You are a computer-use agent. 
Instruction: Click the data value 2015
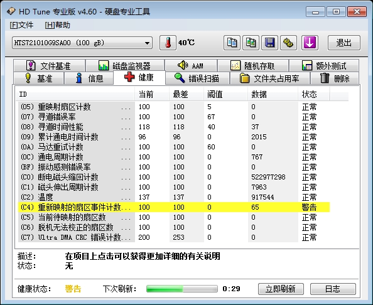[x=259, y=137]
